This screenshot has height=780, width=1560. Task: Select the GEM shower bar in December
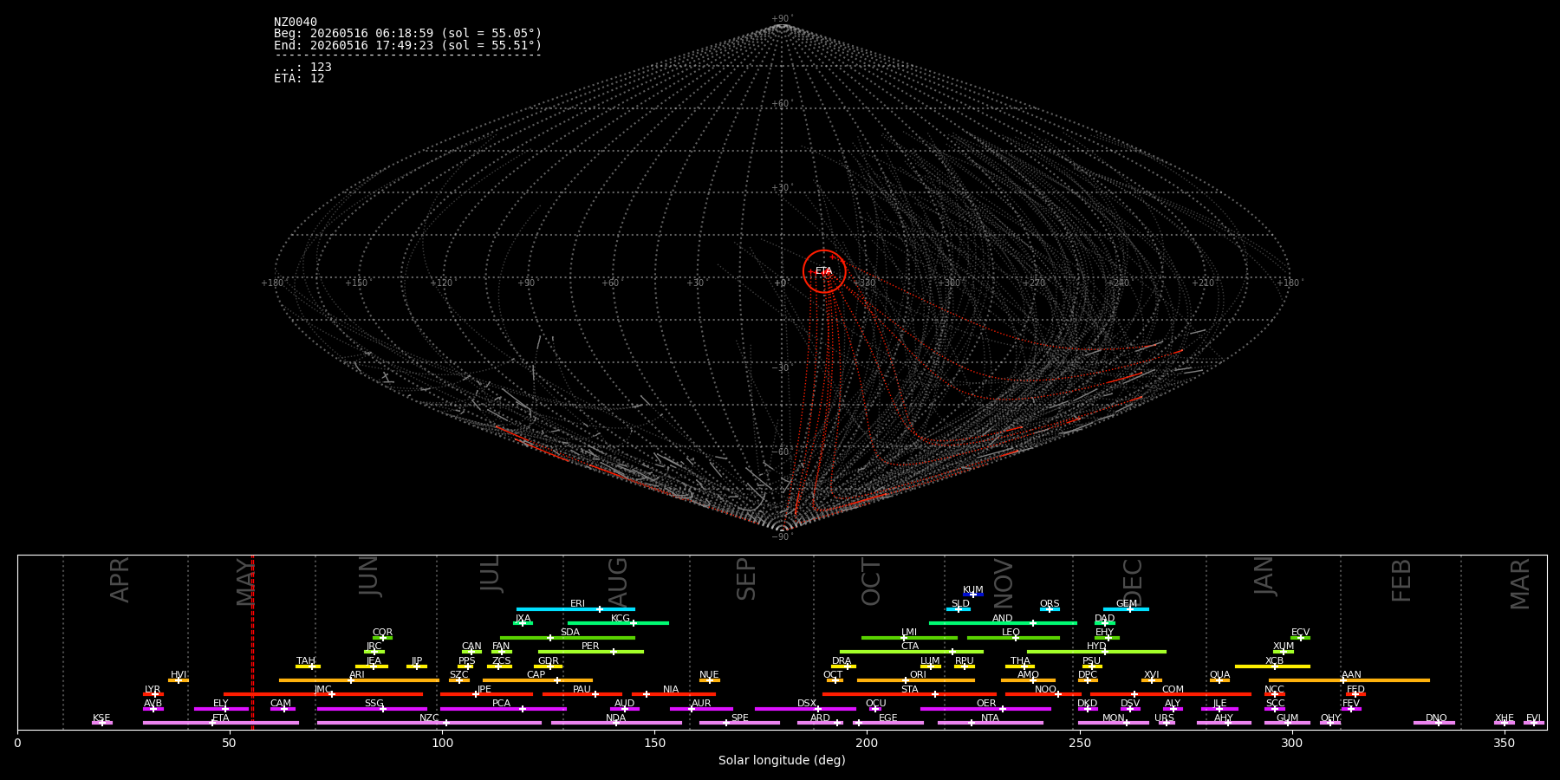1126,609
